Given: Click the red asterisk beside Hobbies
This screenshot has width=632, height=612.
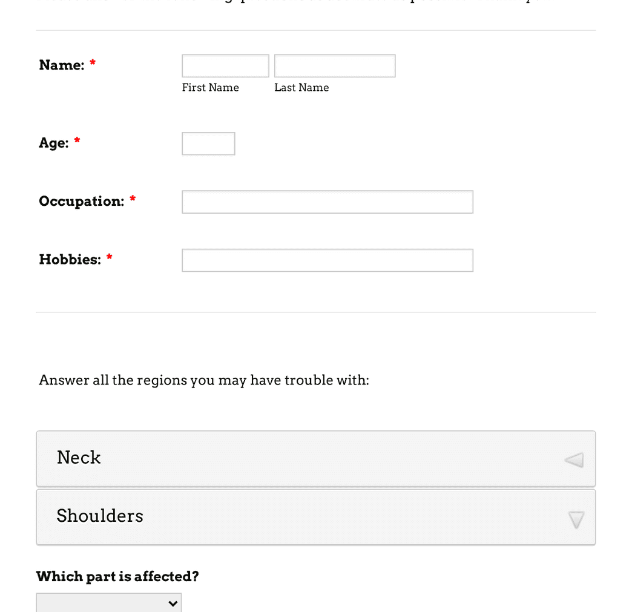Looking at the screenshot, I should [109, 257].
